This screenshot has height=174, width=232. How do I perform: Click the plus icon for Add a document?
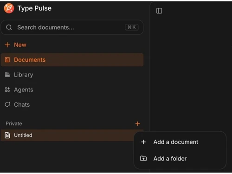point(143,142)
